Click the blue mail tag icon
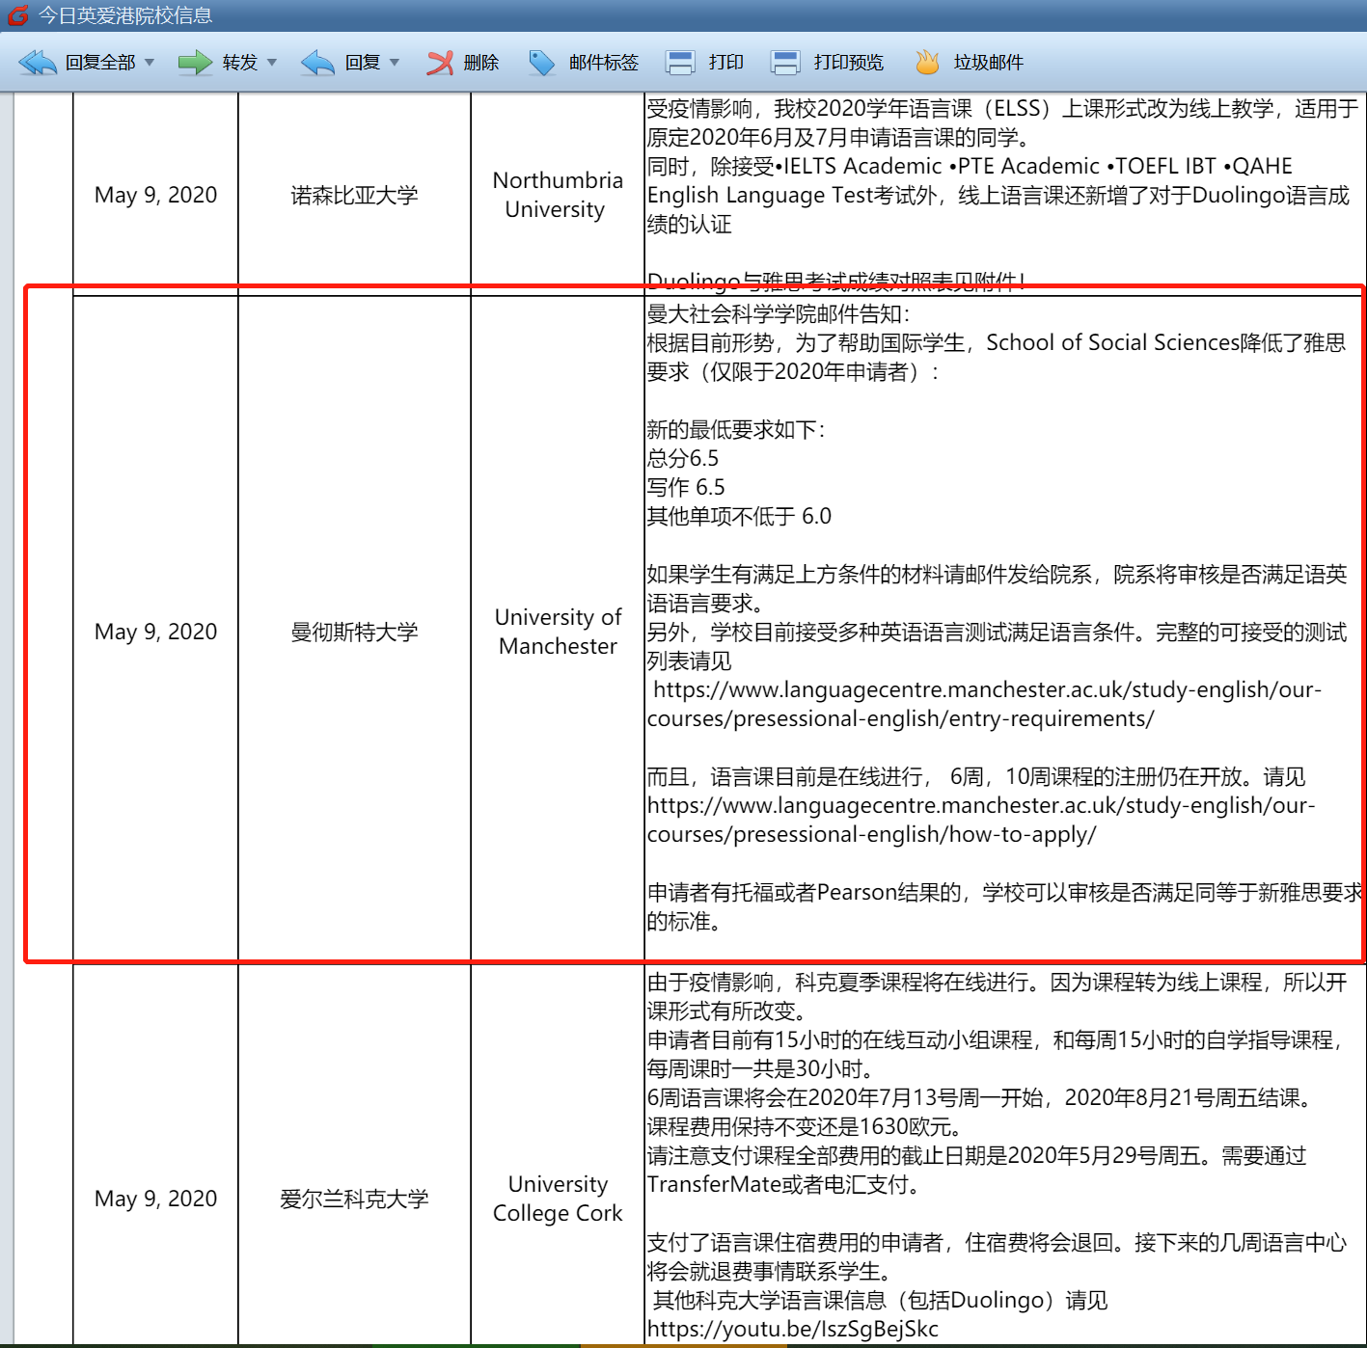This screenshot has height=1348, width=1367. pyautogui.click(x=542, y=63)
